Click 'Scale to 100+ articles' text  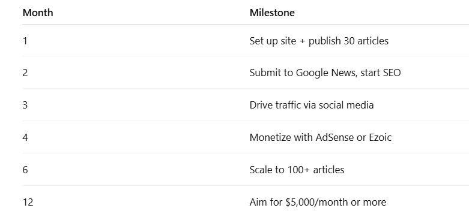coord(297,170)
